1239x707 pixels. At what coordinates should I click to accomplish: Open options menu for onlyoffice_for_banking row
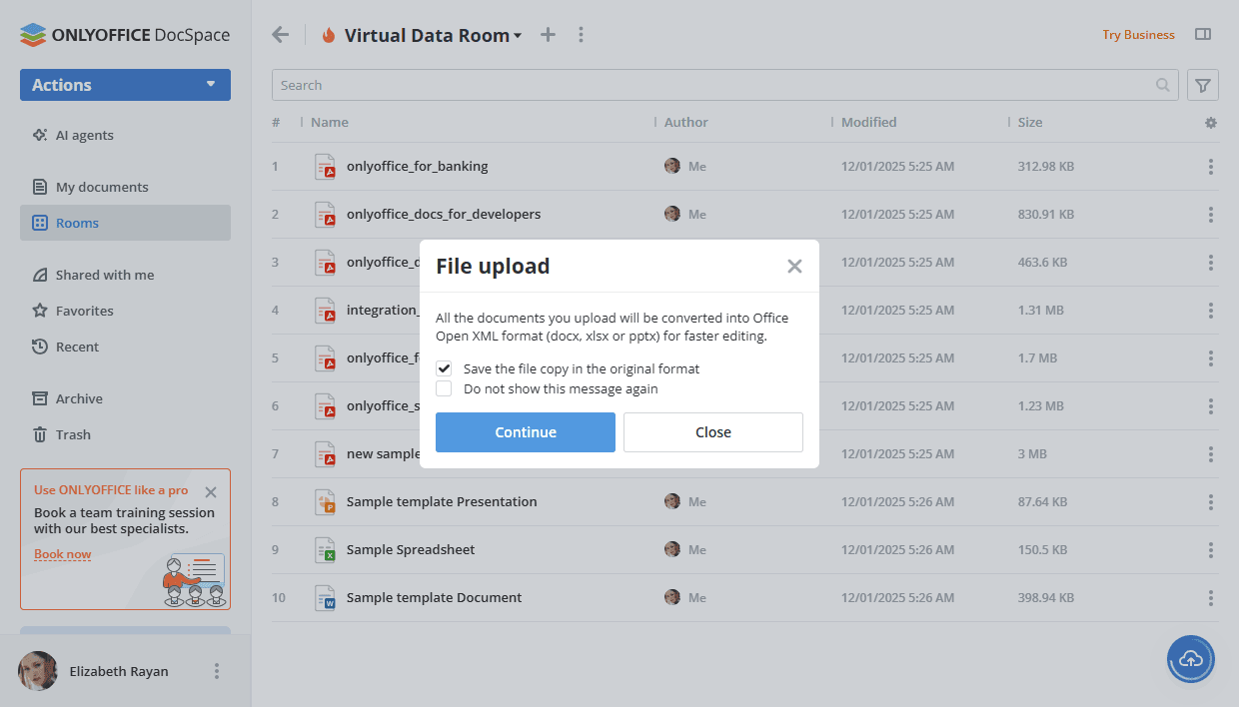coord(1211,167)
